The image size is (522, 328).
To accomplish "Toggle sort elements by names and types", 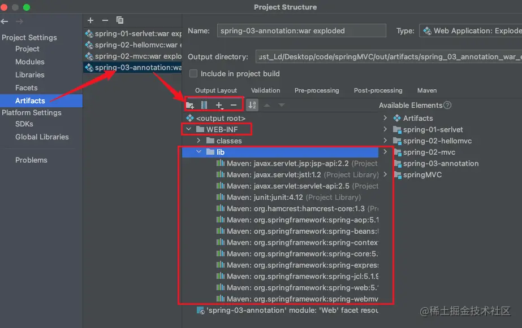I will click(252, 106).
